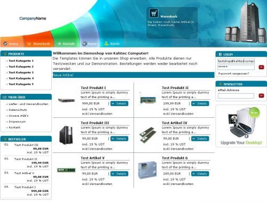Open Details for Test Produkt I
267x202 pixels.
[119, 103]
